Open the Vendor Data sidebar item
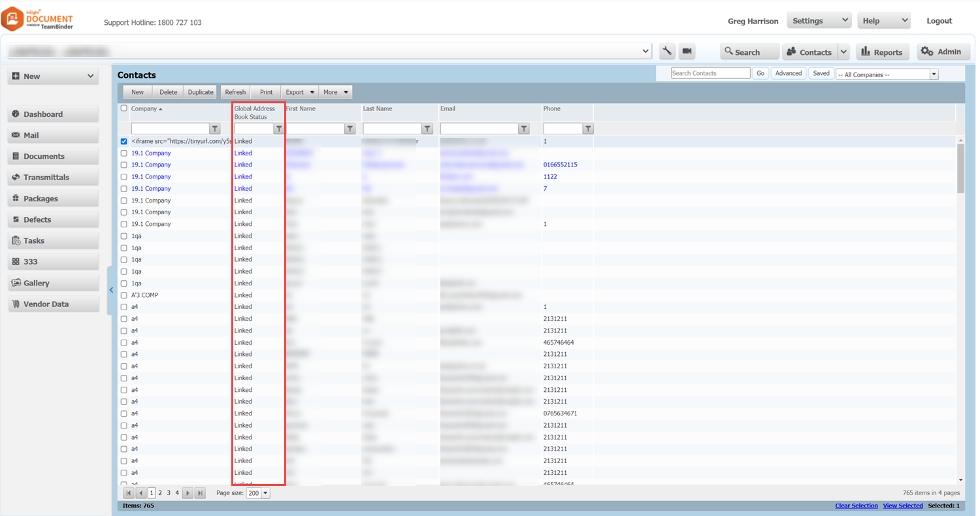The height and width of the screenshot is (516, 980). pos(53,304)
